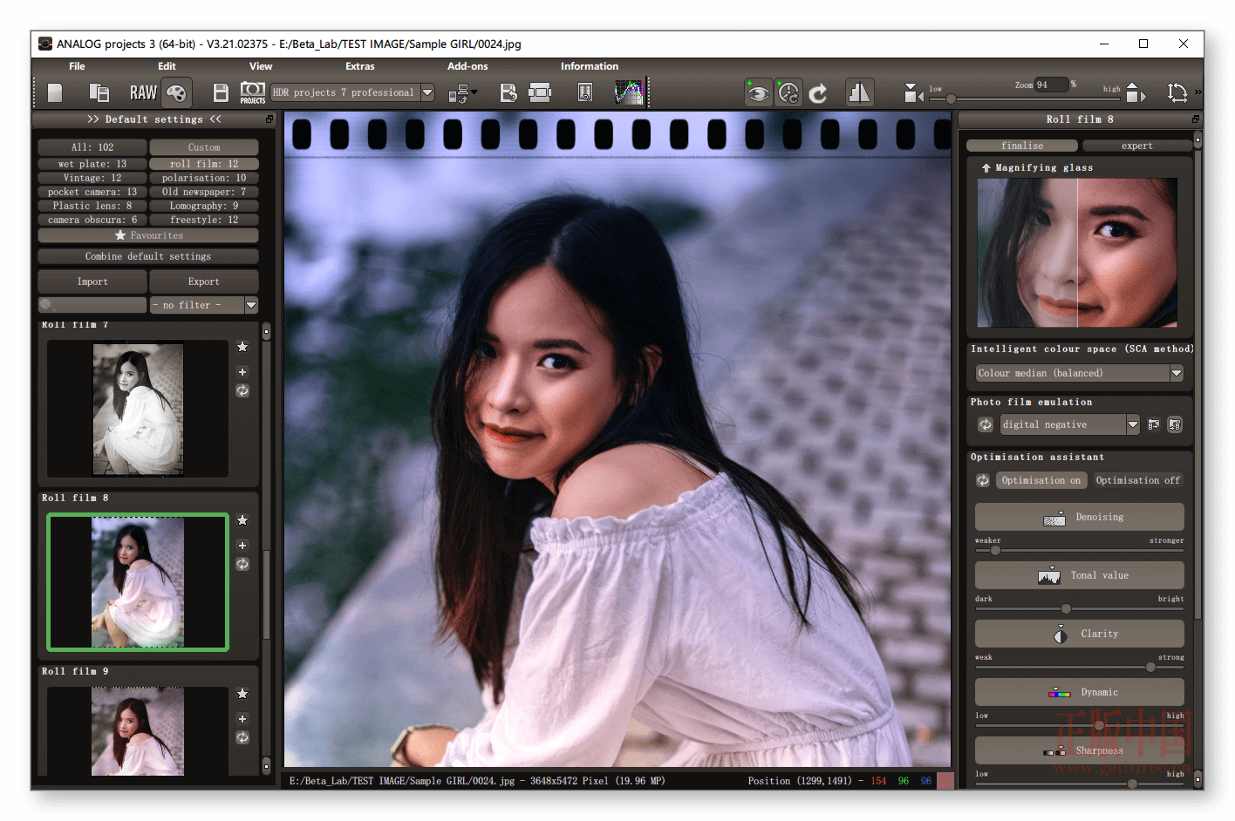Click the Zoom percentage input field
The width and height of the screenshot is (1235, 821).
[x=1051, y=85]
